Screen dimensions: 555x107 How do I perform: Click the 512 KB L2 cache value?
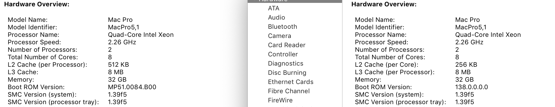click(118, 65)
